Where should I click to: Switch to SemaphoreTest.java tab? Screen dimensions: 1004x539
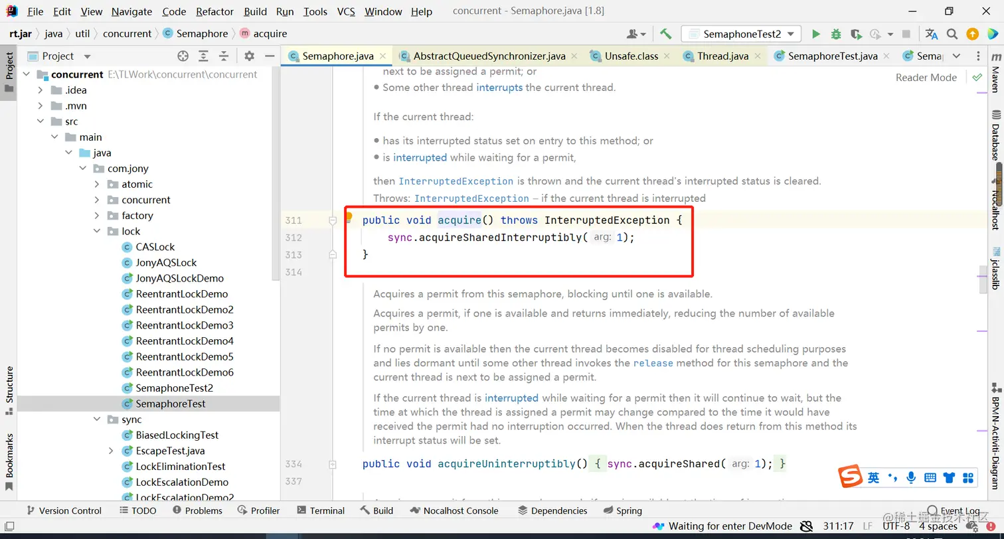click(833, 56)
